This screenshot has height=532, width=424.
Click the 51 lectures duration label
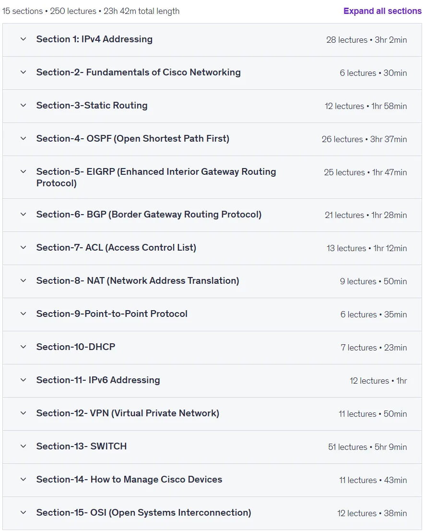pyautogui.click(x=367, y=447)
